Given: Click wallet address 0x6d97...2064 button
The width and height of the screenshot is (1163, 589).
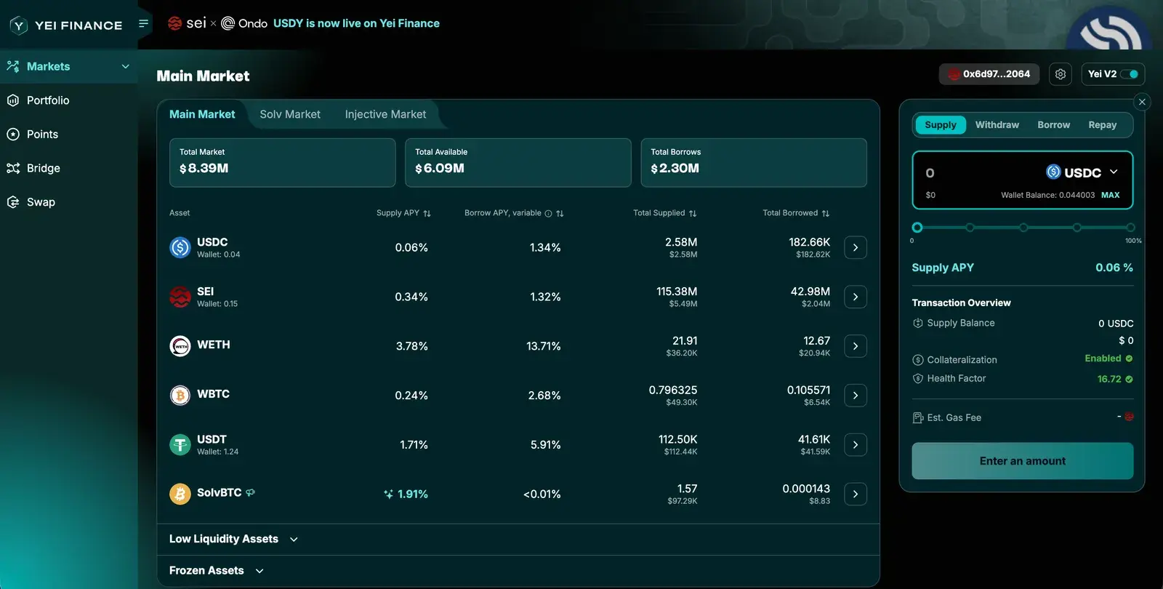Looking at the screenshot, I should click(x=989, y=74).
